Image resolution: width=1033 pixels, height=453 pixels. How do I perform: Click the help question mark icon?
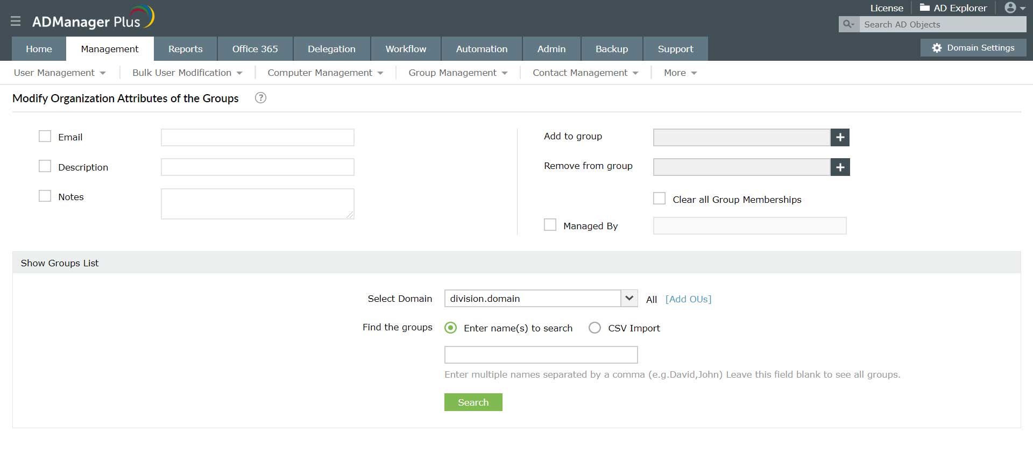click(x=260, y=98)
